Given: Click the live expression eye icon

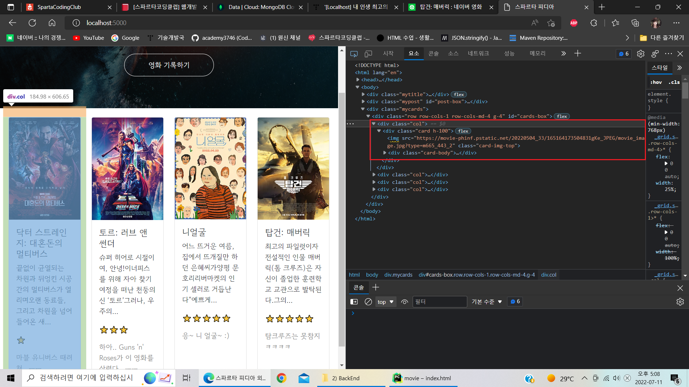Looking at the screenshot, I should [404, 302].
